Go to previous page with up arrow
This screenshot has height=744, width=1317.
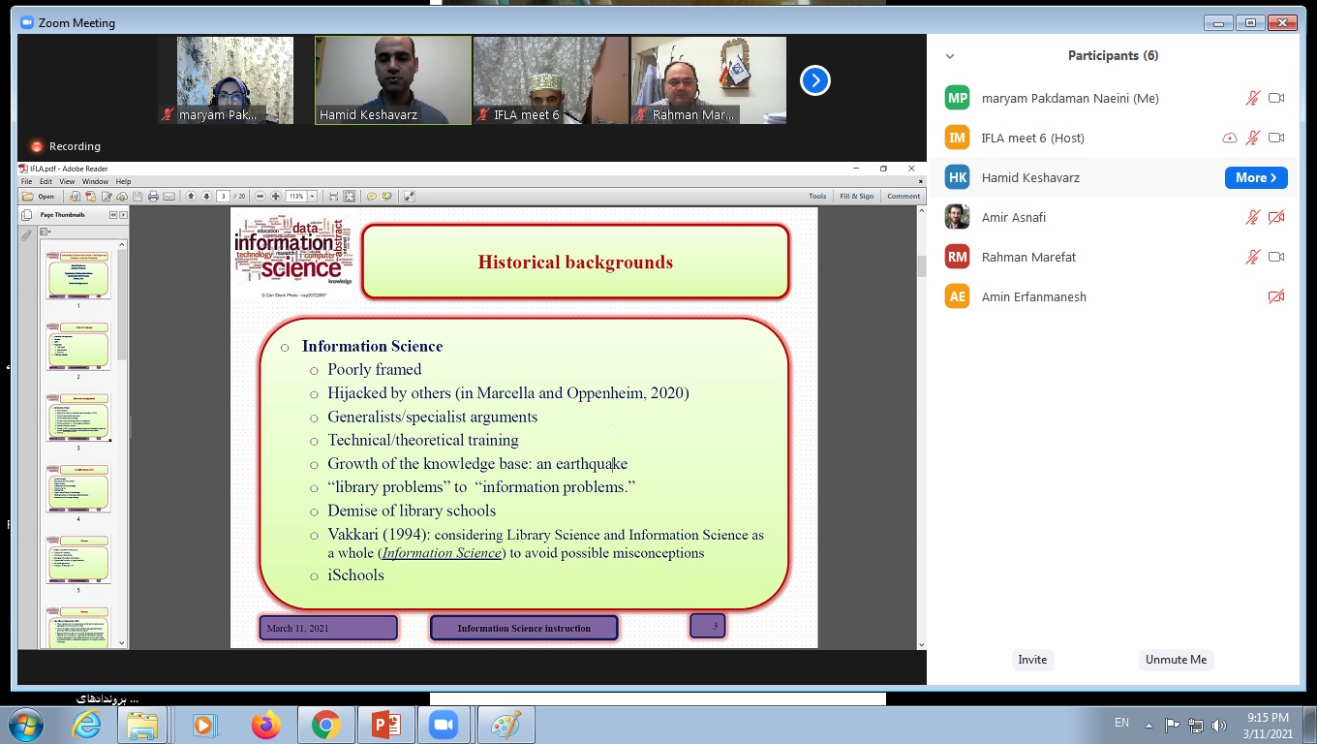191,197
